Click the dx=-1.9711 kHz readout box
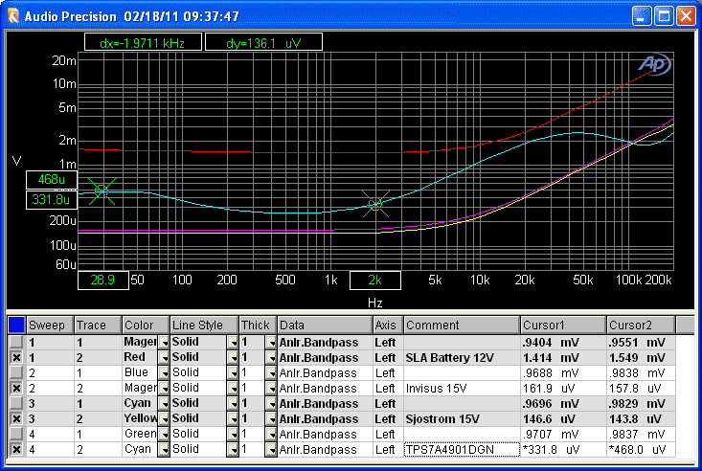Screen dimensions: 702x471 point(143,42)
